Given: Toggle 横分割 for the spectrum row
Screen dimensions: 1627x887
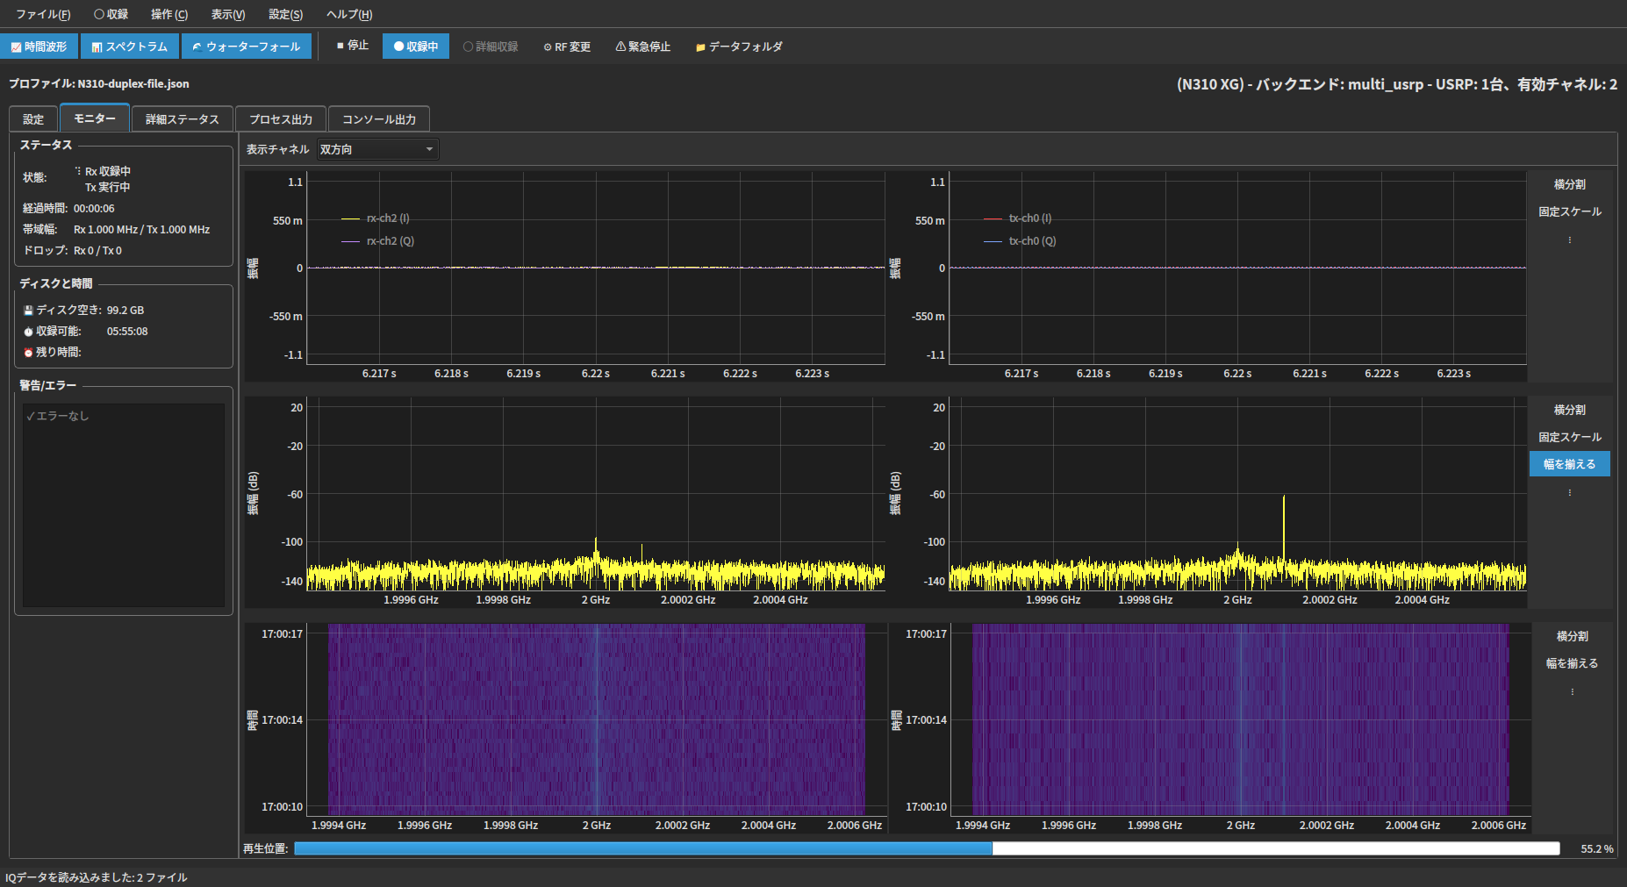Looking at the screenshot, I should coord(1570,410).
